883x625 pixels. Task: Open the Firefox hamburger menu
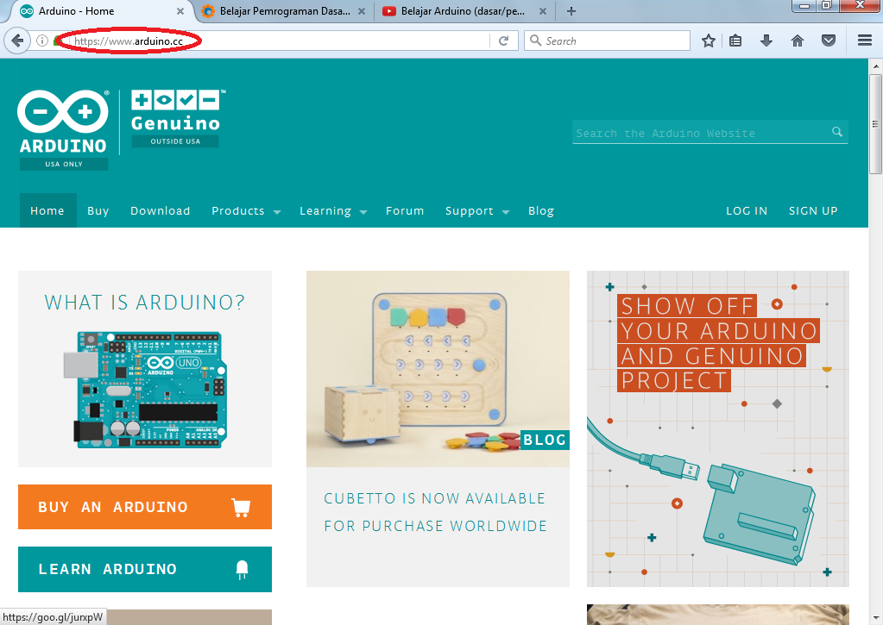[864, 41]
